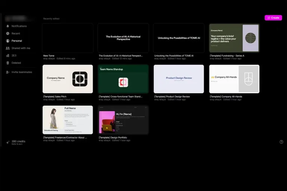Click the 'Recently edited' heading

coord(51,19)
